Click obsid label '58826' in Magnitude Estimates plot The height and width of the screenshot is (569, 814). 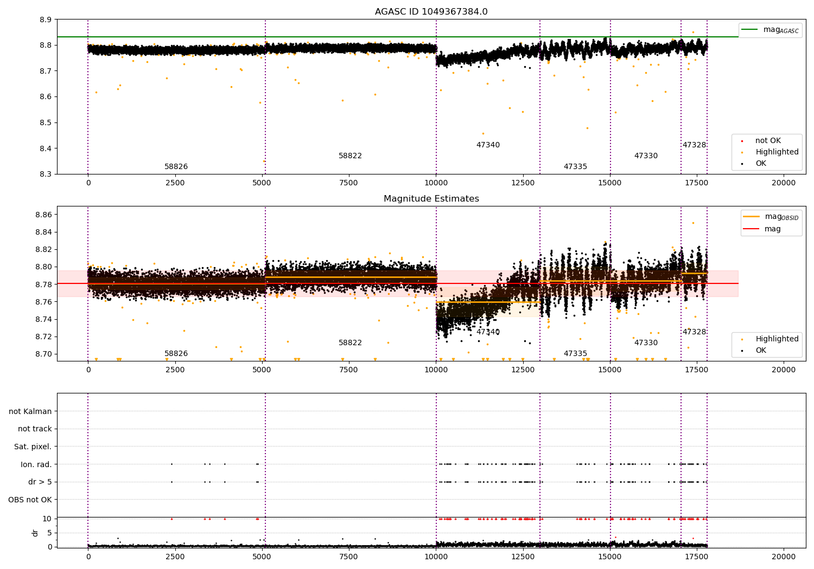point(176,354)
